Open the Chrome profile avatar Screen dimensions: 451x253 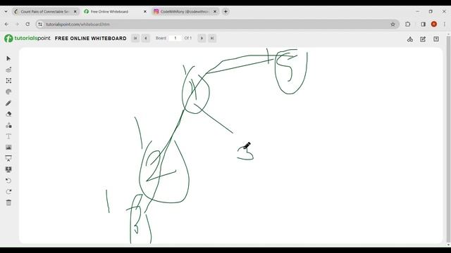point(434,25)
